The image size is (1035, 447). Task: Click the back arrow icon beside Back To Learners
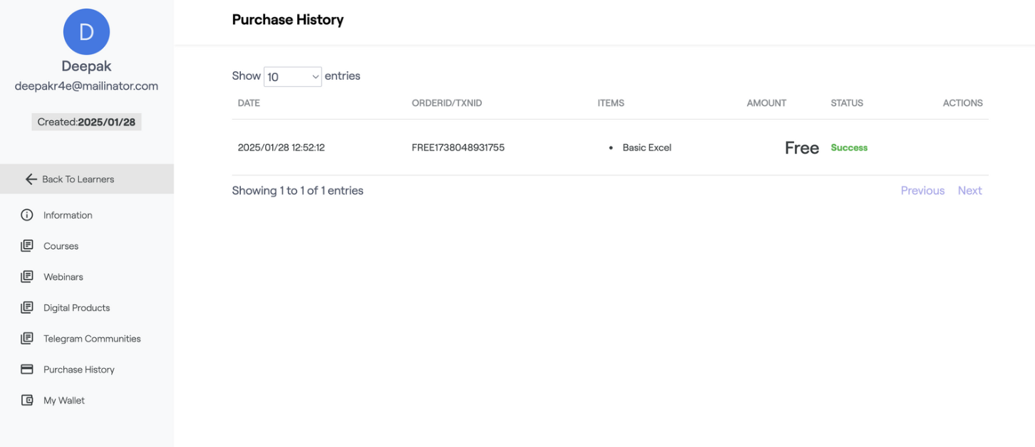pyautogui.click(x=31, y=179)
